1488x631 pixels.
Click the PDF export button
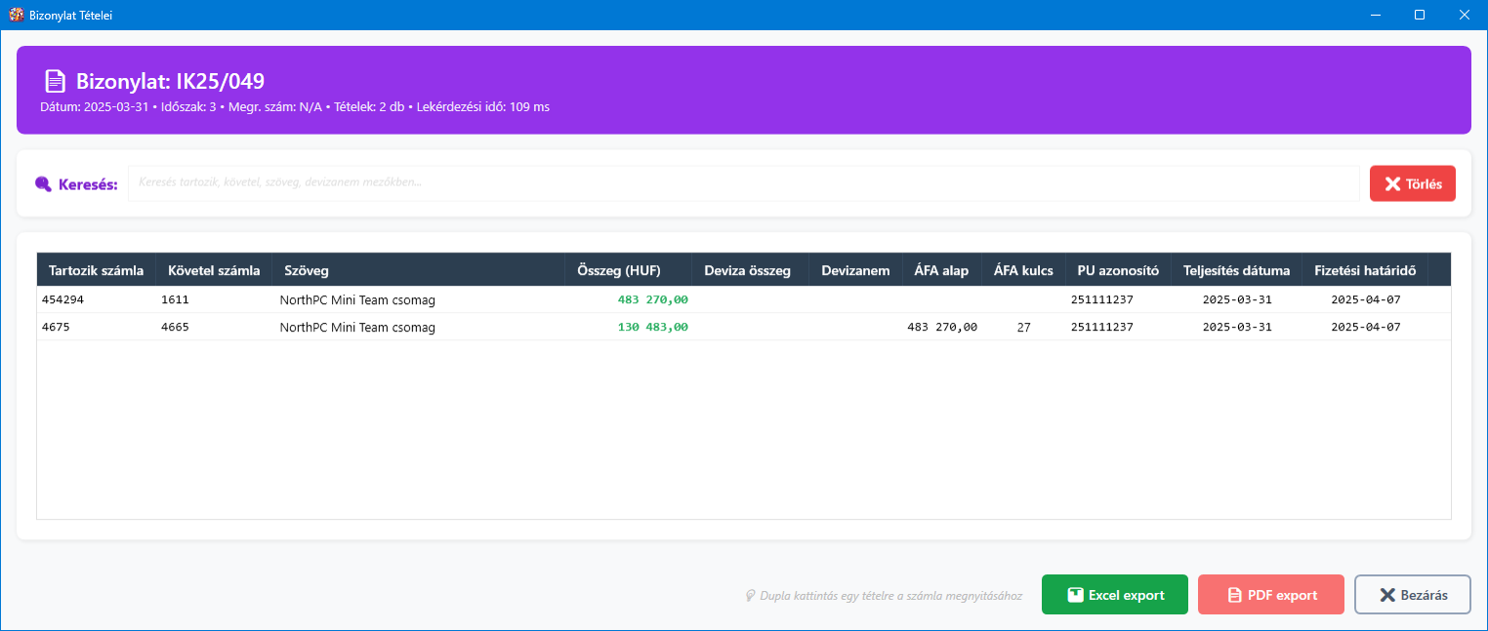click(x=1270, y=595)
